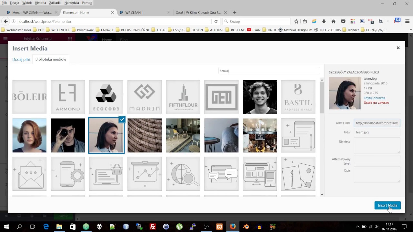Close the Insert Media dialog

point(398,48)
